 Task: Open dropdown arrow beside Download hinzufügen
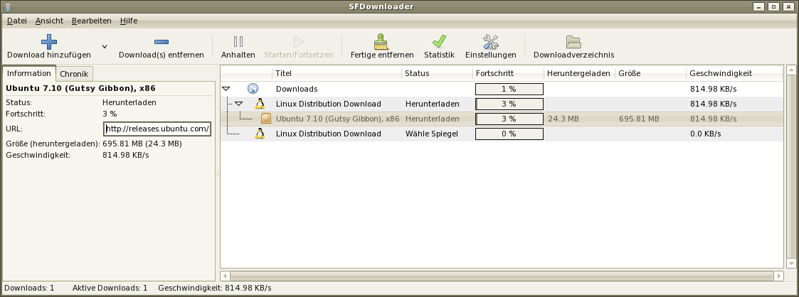point(105,46)
